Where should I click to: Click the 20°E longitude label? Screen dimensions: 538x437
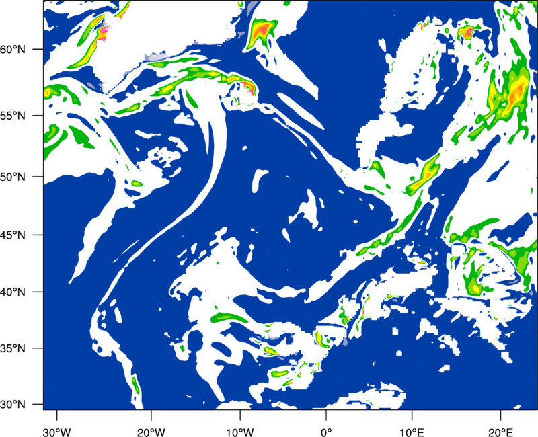click(x=500, y=432)
